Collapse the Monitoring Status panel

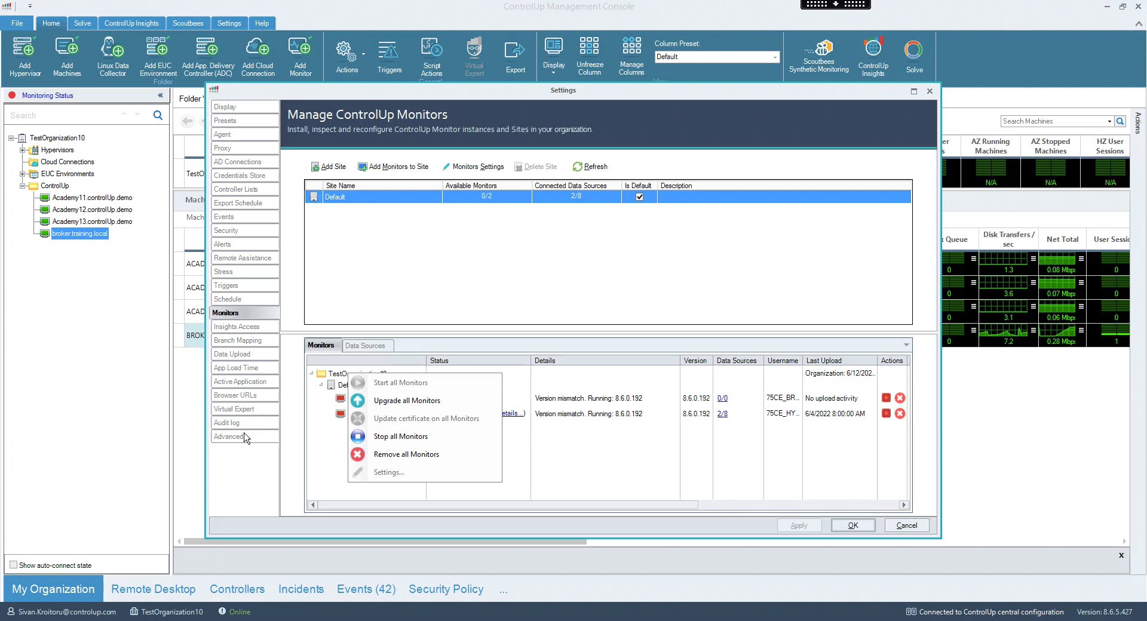pyautogui.click(x=160, y=95)
